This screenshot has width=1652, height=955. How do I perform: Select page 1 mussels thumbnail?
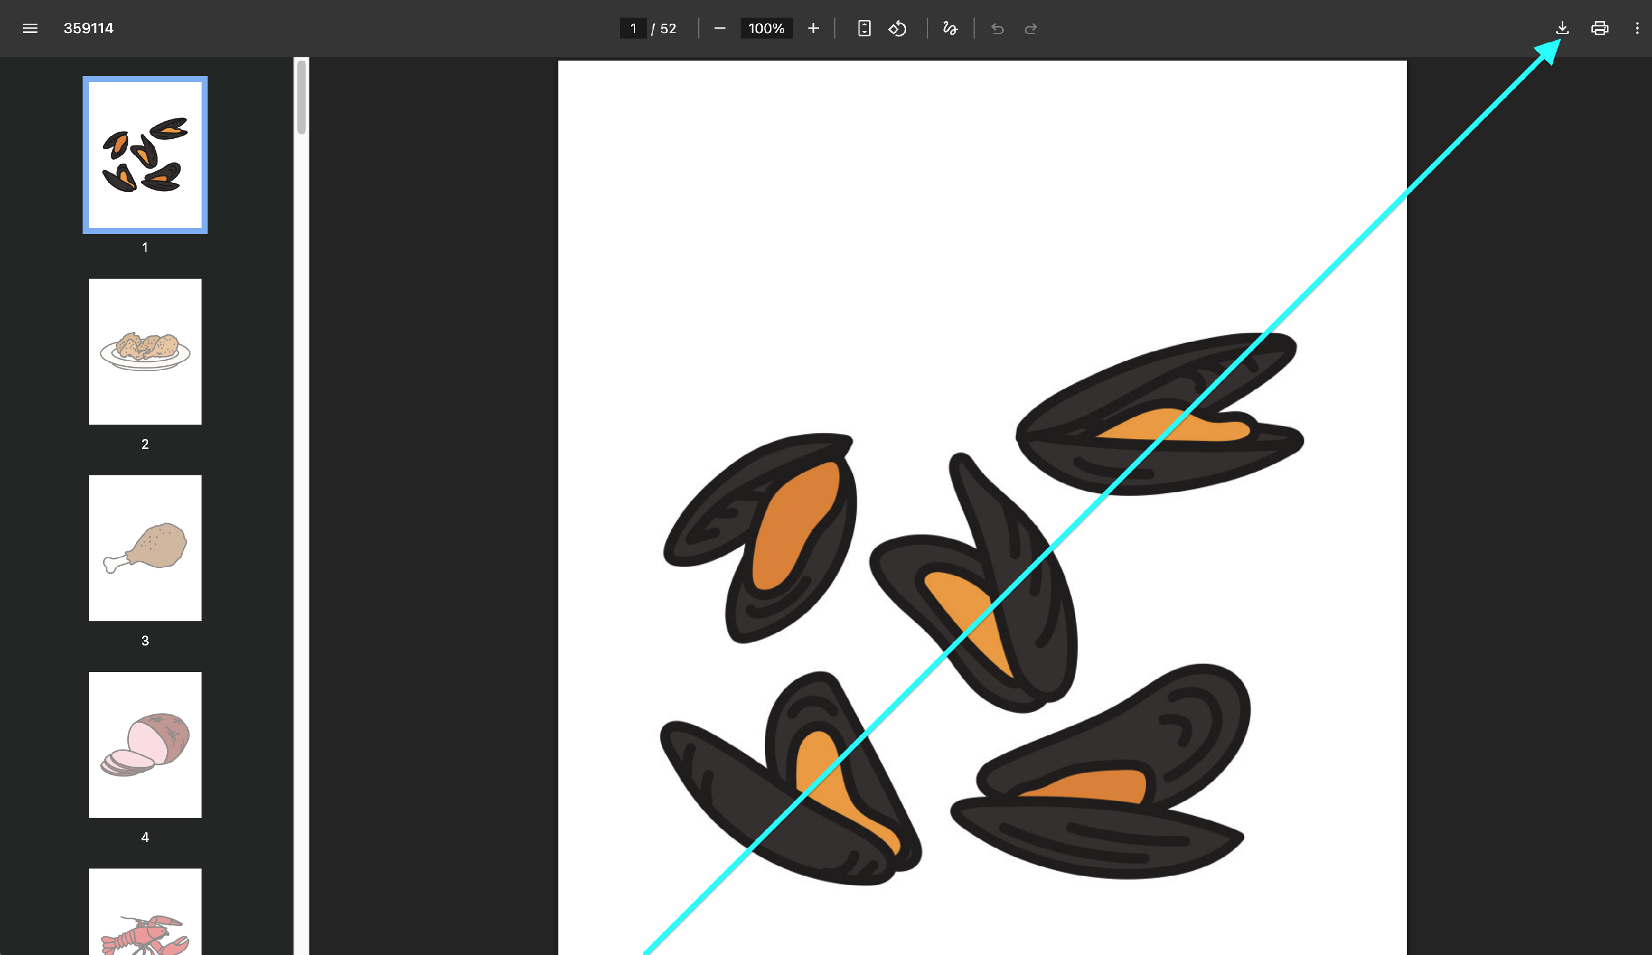pos(145,155)
